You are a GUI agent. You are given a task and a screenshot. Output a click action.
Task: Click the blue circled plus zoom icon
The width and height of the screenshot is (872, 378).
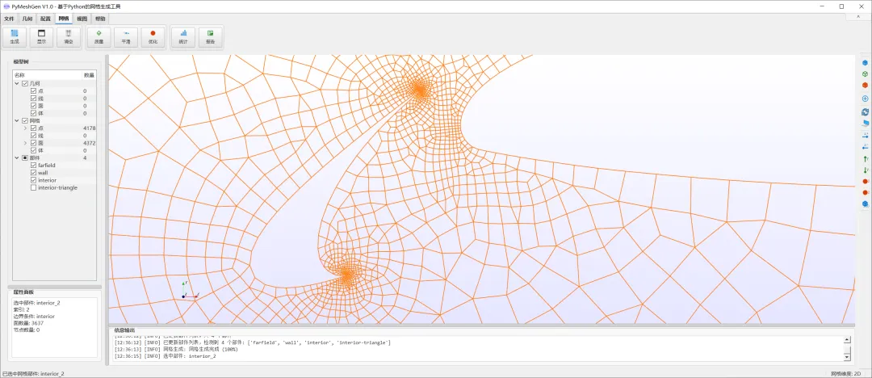tap(866, 99)
